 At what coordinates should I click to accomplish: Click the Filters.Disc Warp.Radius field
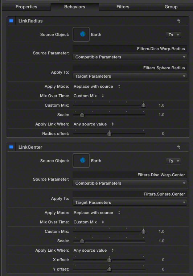click(x=130, y=49)
